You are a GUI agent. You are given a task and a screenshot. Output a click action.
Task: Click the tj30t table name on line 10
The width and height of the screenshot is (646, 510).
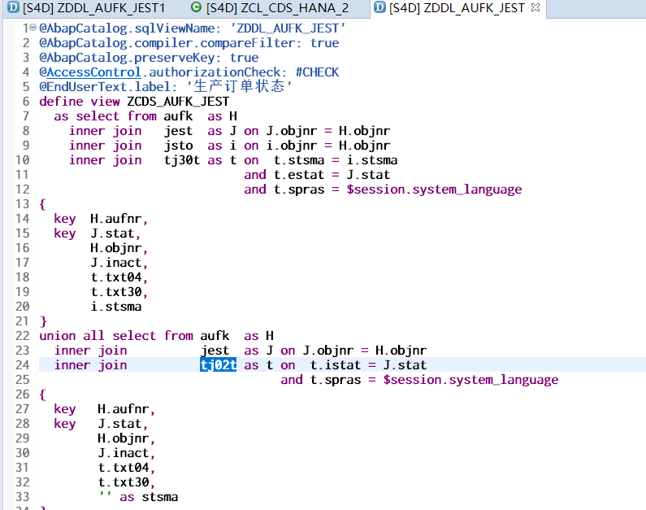[182, 160]
